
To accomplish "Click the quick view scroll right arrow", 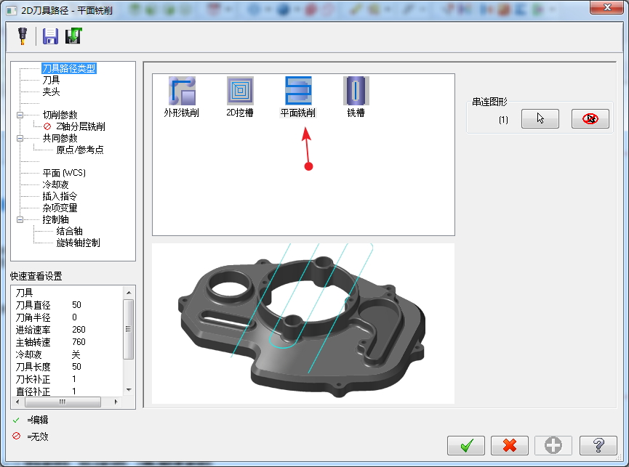I will click(116, 402).
